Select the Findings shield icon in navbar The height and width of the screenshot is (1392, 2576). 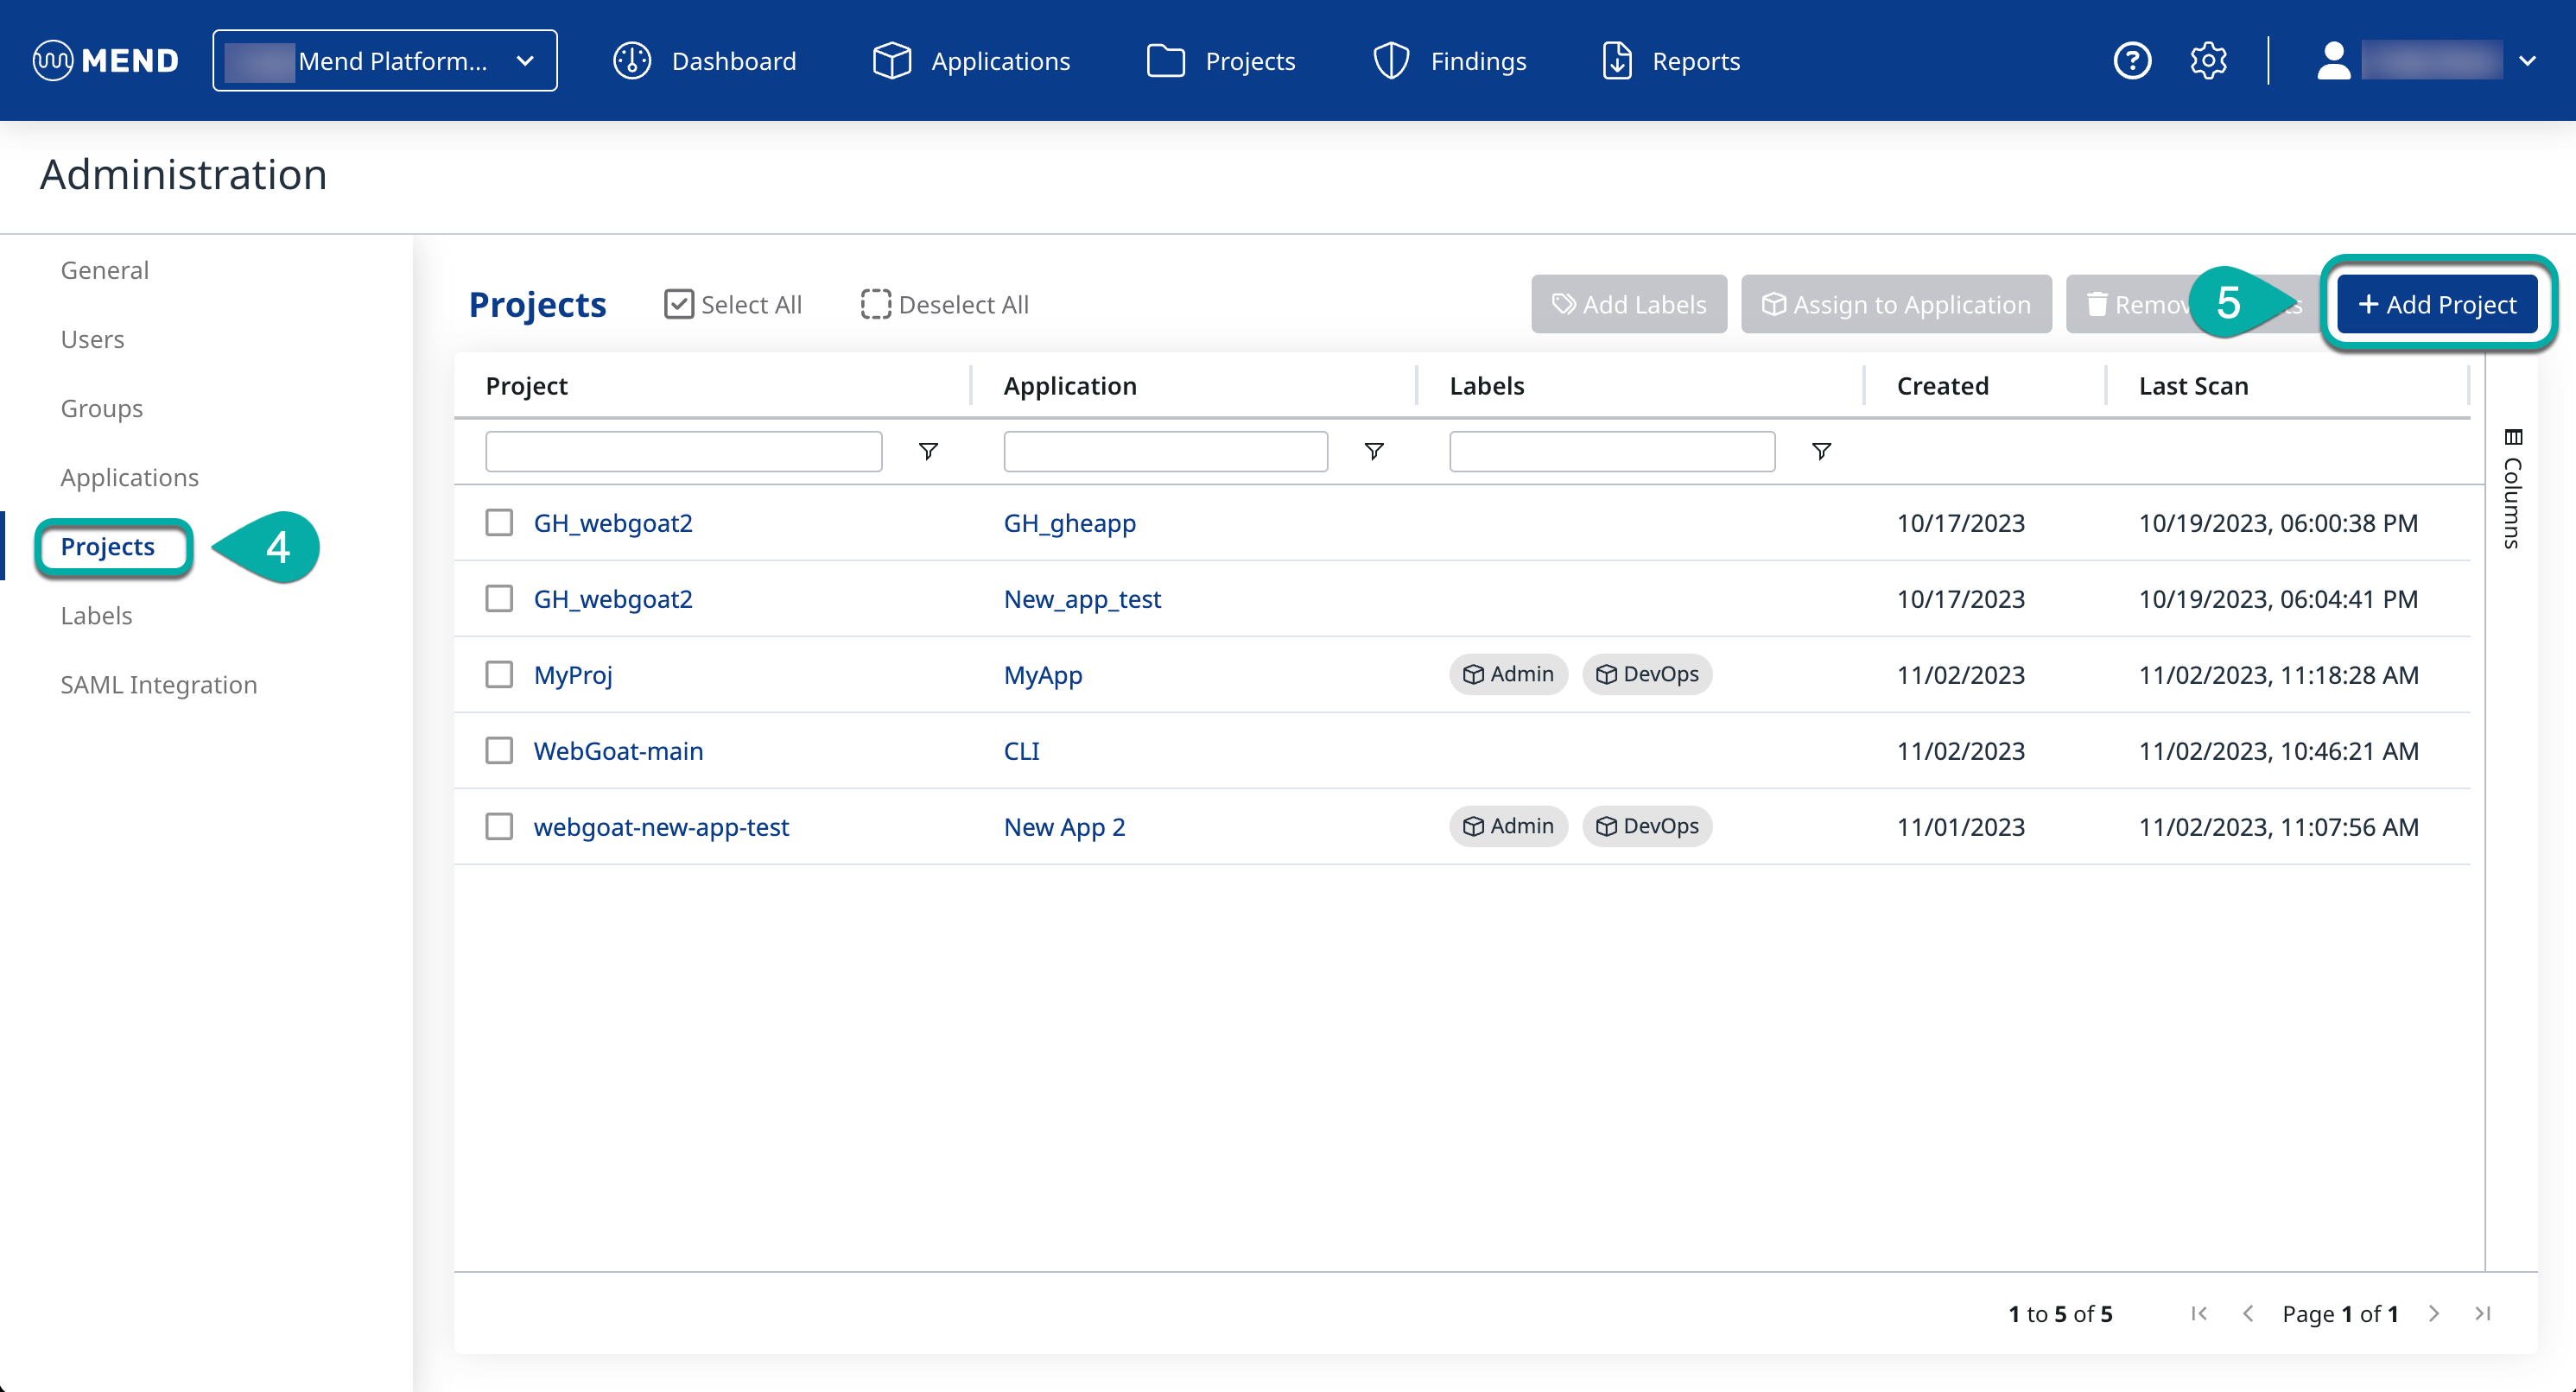click(x=1391, y=60)
